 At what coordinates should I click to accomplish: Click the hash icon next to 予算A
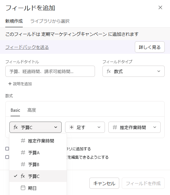point(23,152)
